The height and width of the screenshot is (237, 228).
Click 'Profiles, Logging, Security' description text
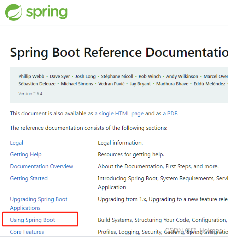pyautogui.click(x=163, y=232)
